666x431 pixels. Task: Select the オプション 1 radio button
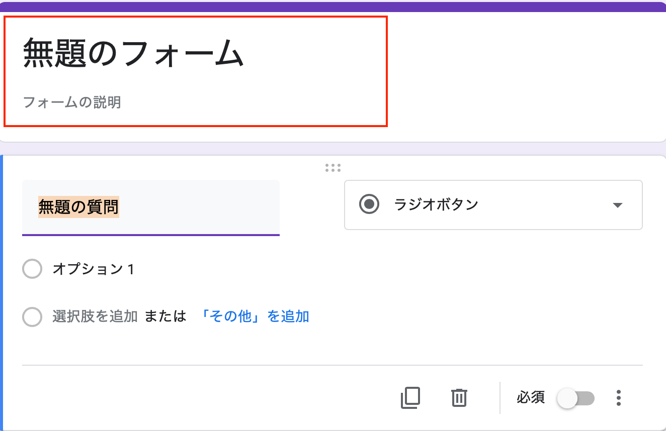[32, 269]
